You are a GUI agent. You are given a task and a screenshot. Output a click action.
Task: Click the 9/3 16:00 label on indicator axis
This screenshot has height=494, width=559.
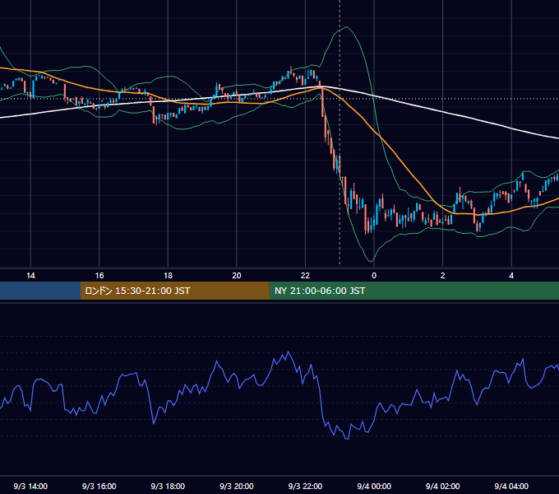pyautogui.click(x=99, y=486)
